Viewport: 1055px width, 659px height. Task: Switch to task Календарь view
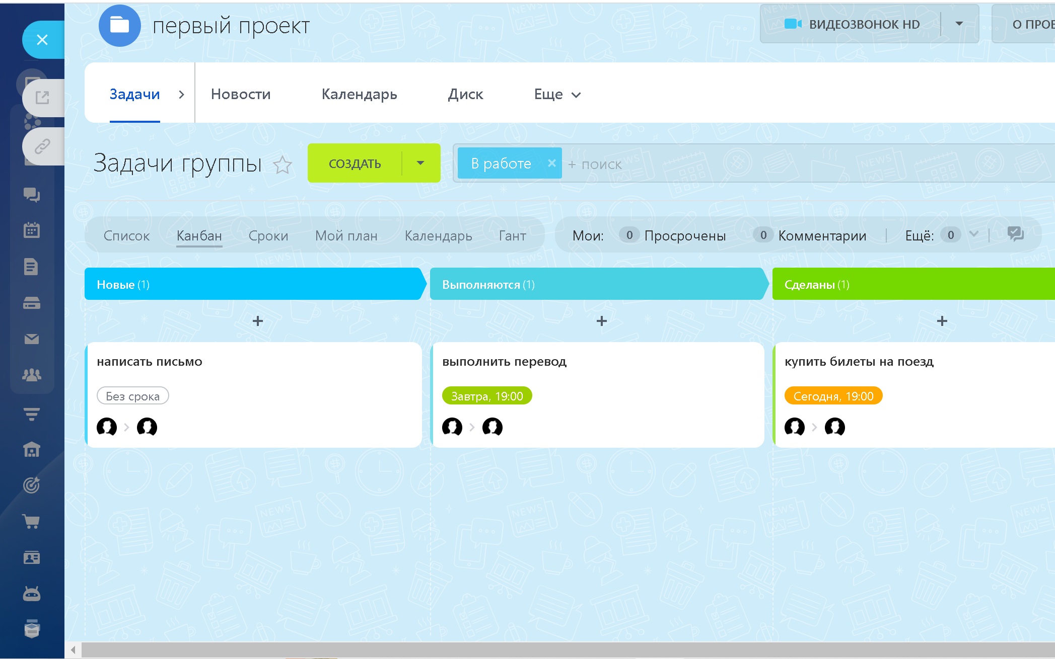(439, 235)
